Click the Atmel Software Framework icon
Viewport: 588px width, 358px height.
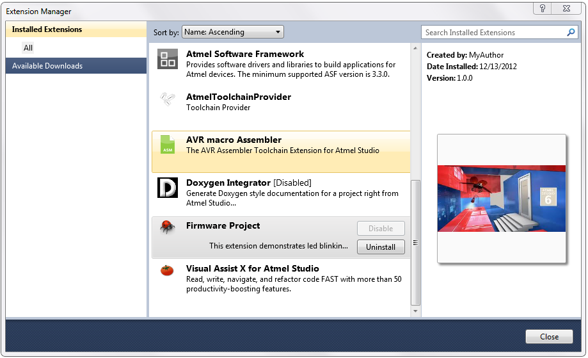click(167, 60)
